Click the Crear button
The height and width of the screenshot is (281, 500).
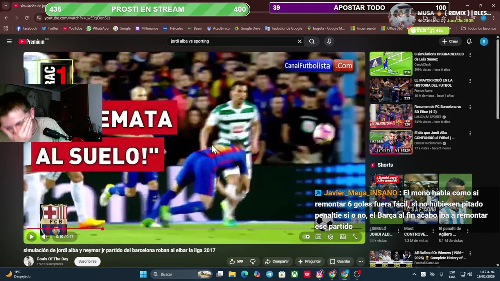pyautogui.click(x=450, y=41)
